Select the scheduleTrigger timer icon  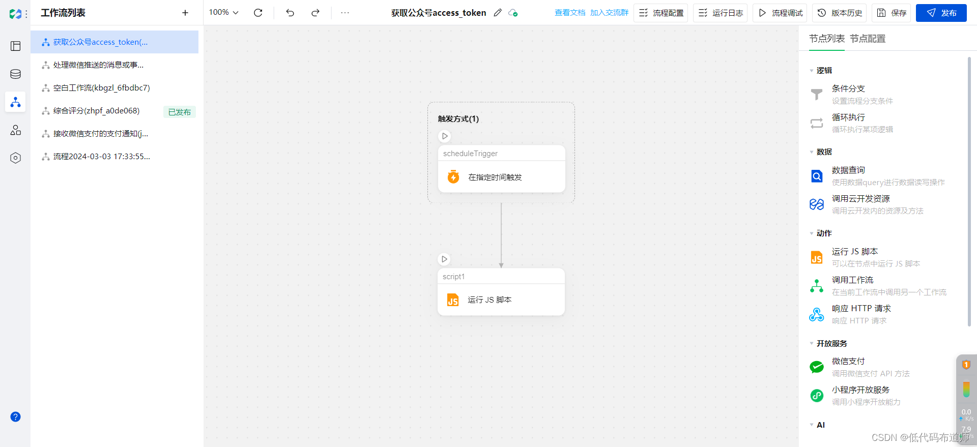(453, 177)
